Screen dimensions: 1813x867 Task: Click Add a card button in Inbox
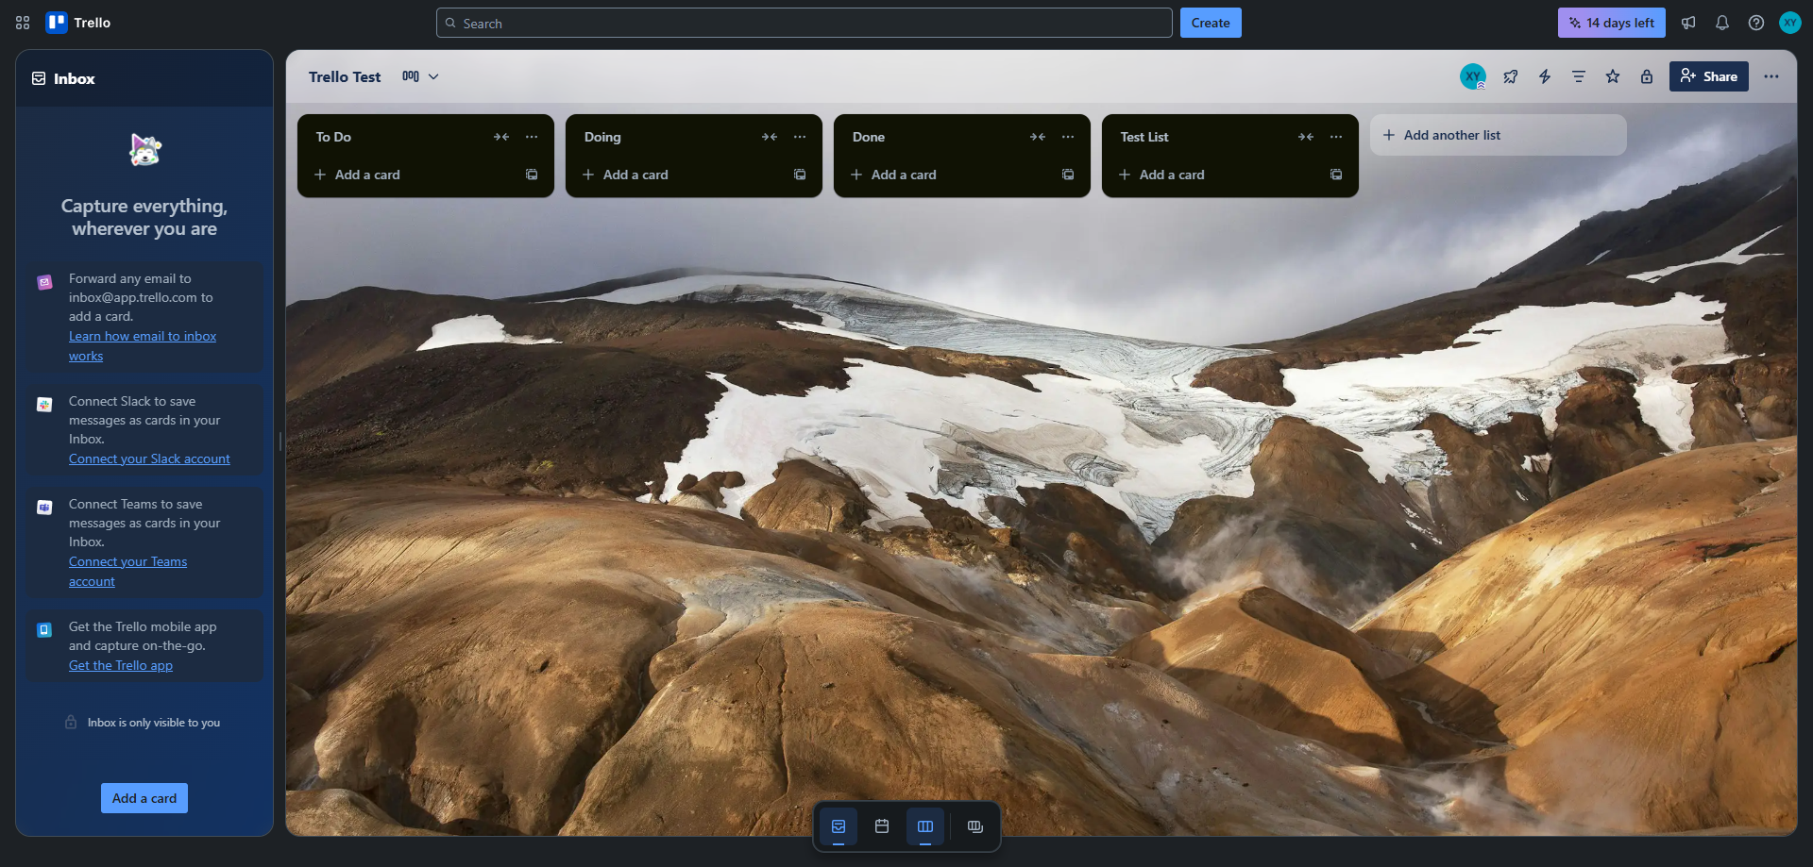pyautogui.click(x=144, y=798)
